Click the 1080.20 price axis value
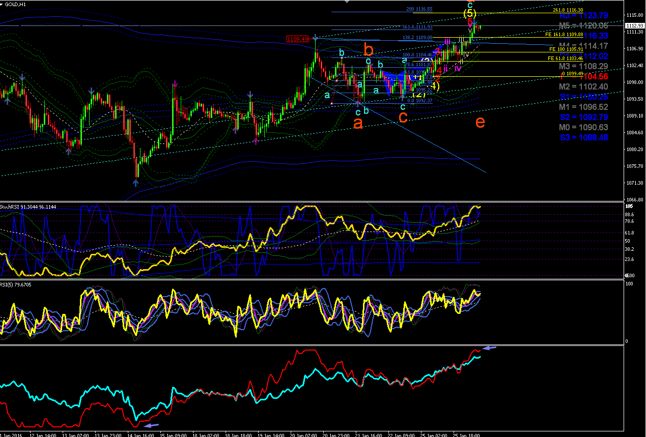Viewport: 646px width, 437px height. pyautogui.click(x=635, y=150)
